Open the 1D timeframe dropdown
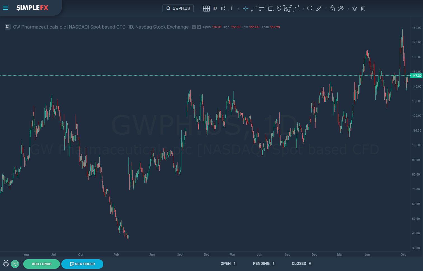The height and width of the screenshot is (271, 423). (x=215, y=8)
